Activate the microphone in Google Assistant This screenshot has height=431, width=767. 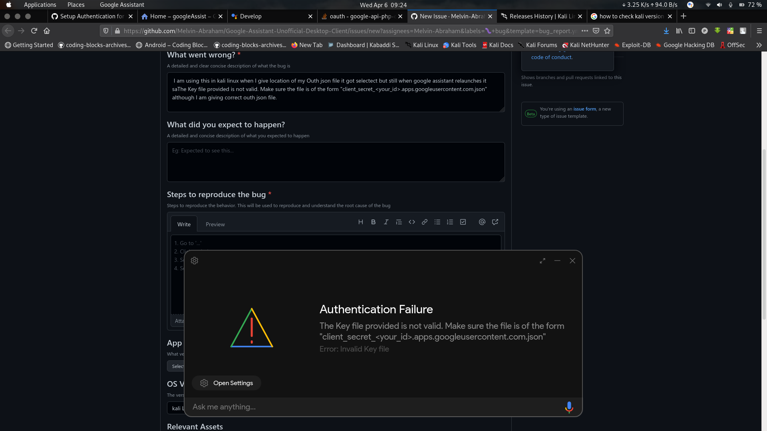point(568,407)
